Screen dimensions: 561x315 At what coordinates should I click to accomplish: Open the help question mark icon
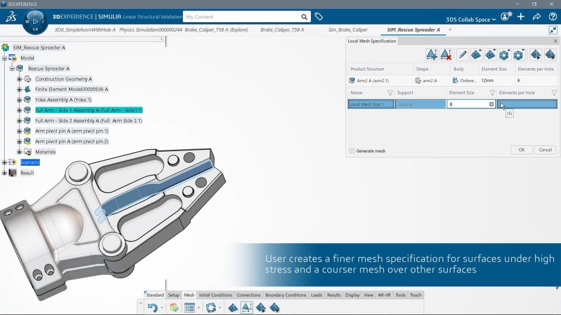(552, 16)
